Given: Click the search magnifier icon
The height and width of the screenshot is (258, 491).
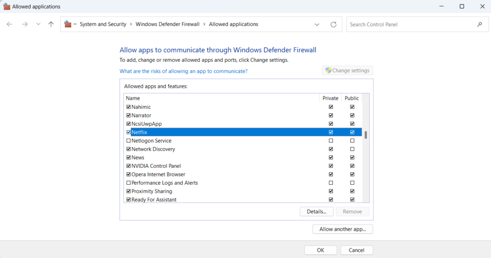Looking at the screenshot, I should (x=479, y=24).
